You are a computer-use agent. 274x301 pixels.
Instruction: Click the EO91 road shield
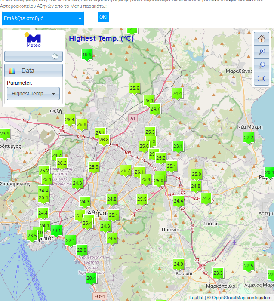coord(100,296)
